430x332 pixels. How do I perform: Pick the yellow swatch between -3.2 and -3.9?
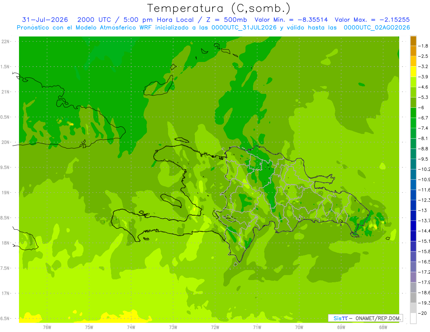tap(413, 72)
